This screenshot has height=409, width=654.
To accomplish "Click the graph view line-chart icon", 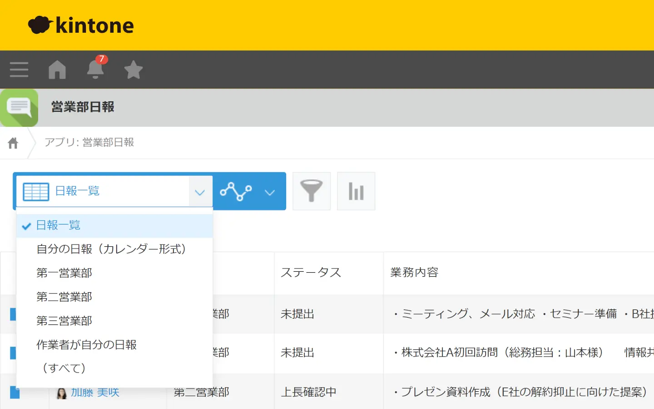I will tap(236, 192).
